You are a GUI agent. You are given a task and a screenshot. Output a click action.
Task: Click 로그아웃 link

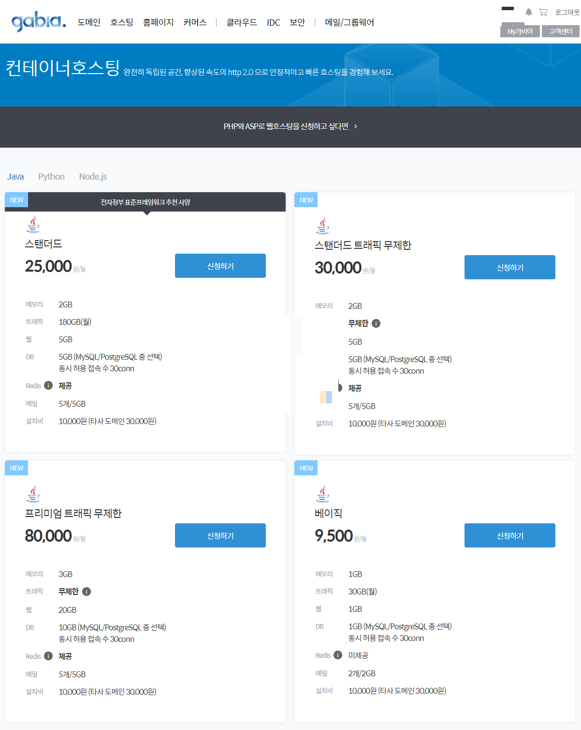[x=567, y=12]
